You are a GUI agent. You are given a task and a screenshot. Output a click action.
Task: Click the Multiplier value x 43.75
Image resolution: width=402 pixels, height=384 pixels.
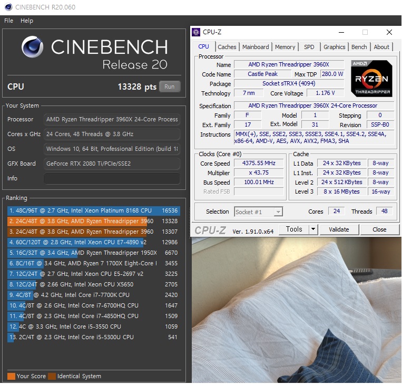pos(259,173)
